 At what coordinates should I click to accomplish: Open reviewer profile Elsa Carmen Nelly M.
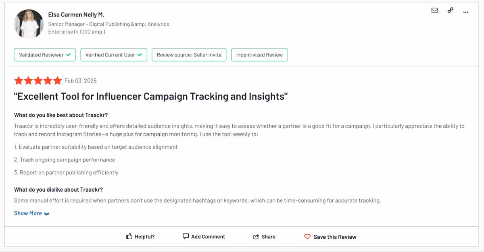coord(76,14)
